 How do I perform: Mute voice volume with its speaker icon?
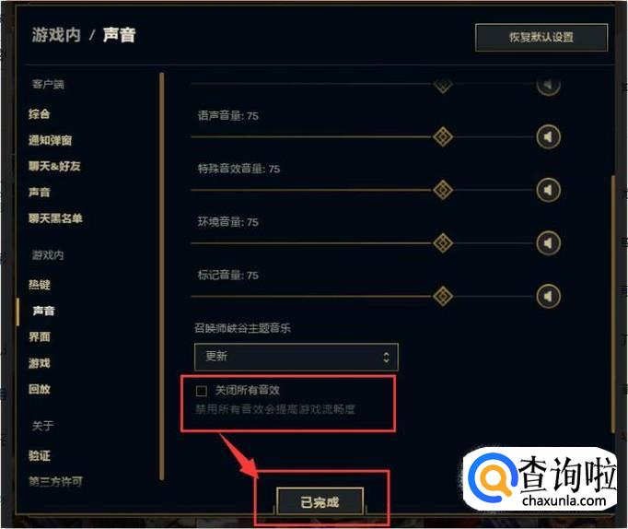point(548,137)
